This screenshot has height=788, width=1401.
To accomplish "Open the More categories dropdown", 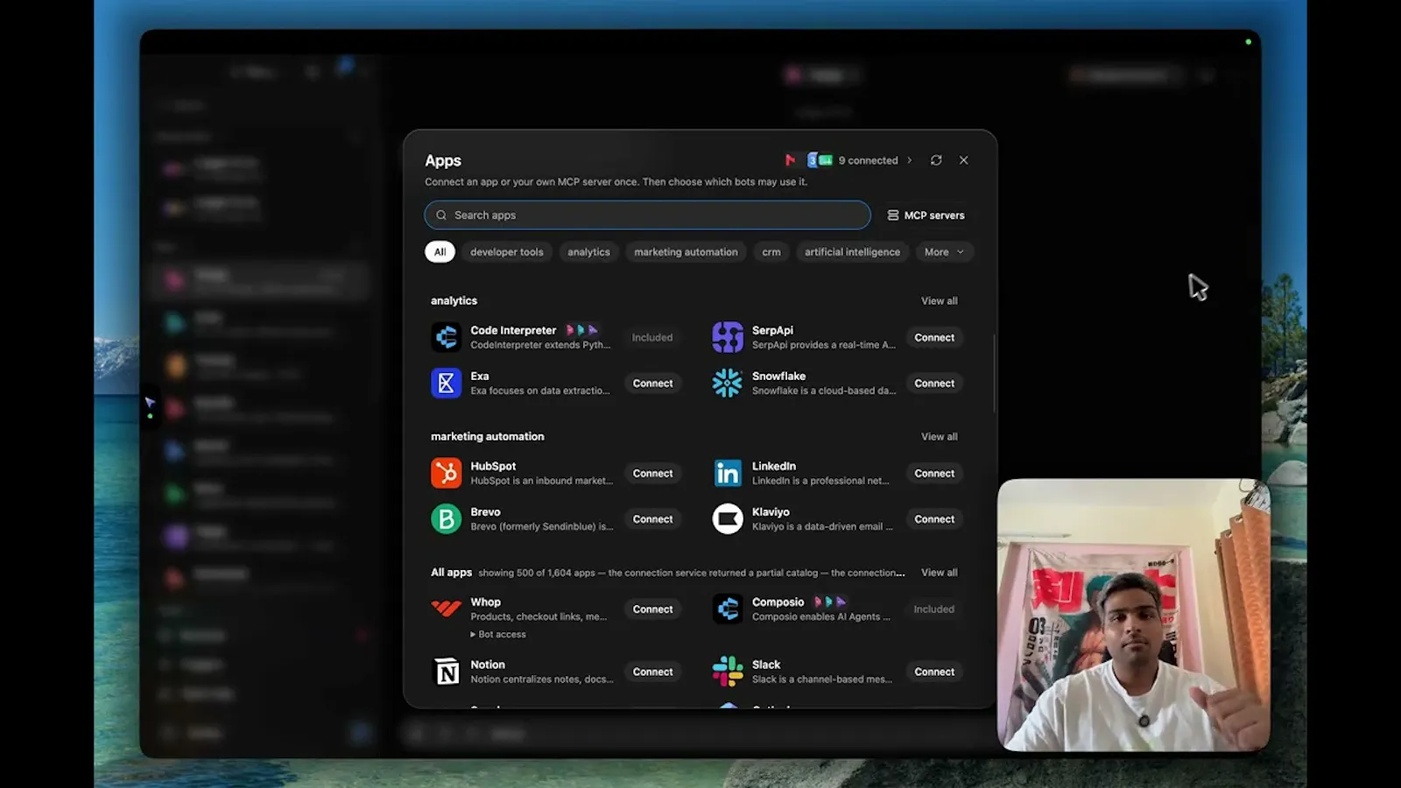I will (944, 252).
